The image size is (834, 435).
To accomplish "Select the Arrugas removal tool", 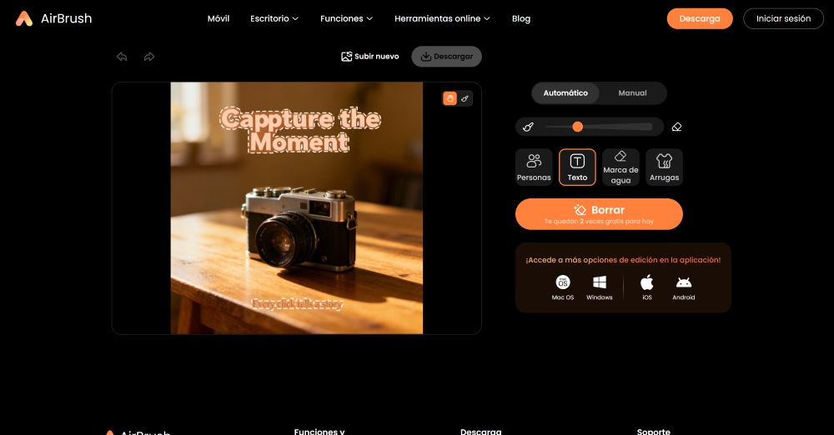I will 664,167.
